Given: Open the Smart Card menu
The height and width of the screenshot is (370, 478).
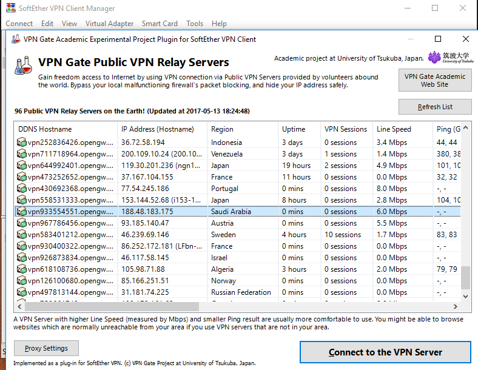Looking at the screenshot, I should pos(160,24).
